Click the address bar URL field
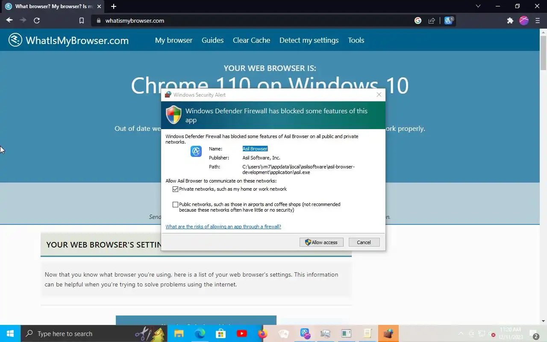 click(252, 21)
